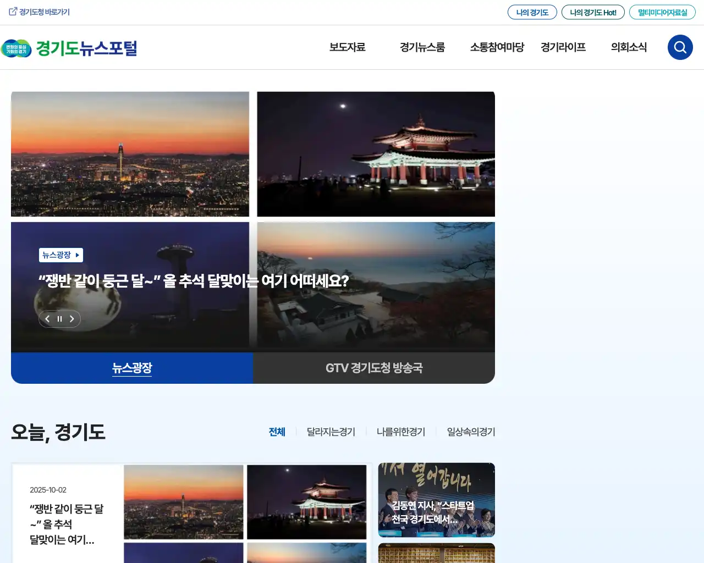
Task: Select the 뉴스광장 tab
Action: pyautogui.click(x=131, y=368)
